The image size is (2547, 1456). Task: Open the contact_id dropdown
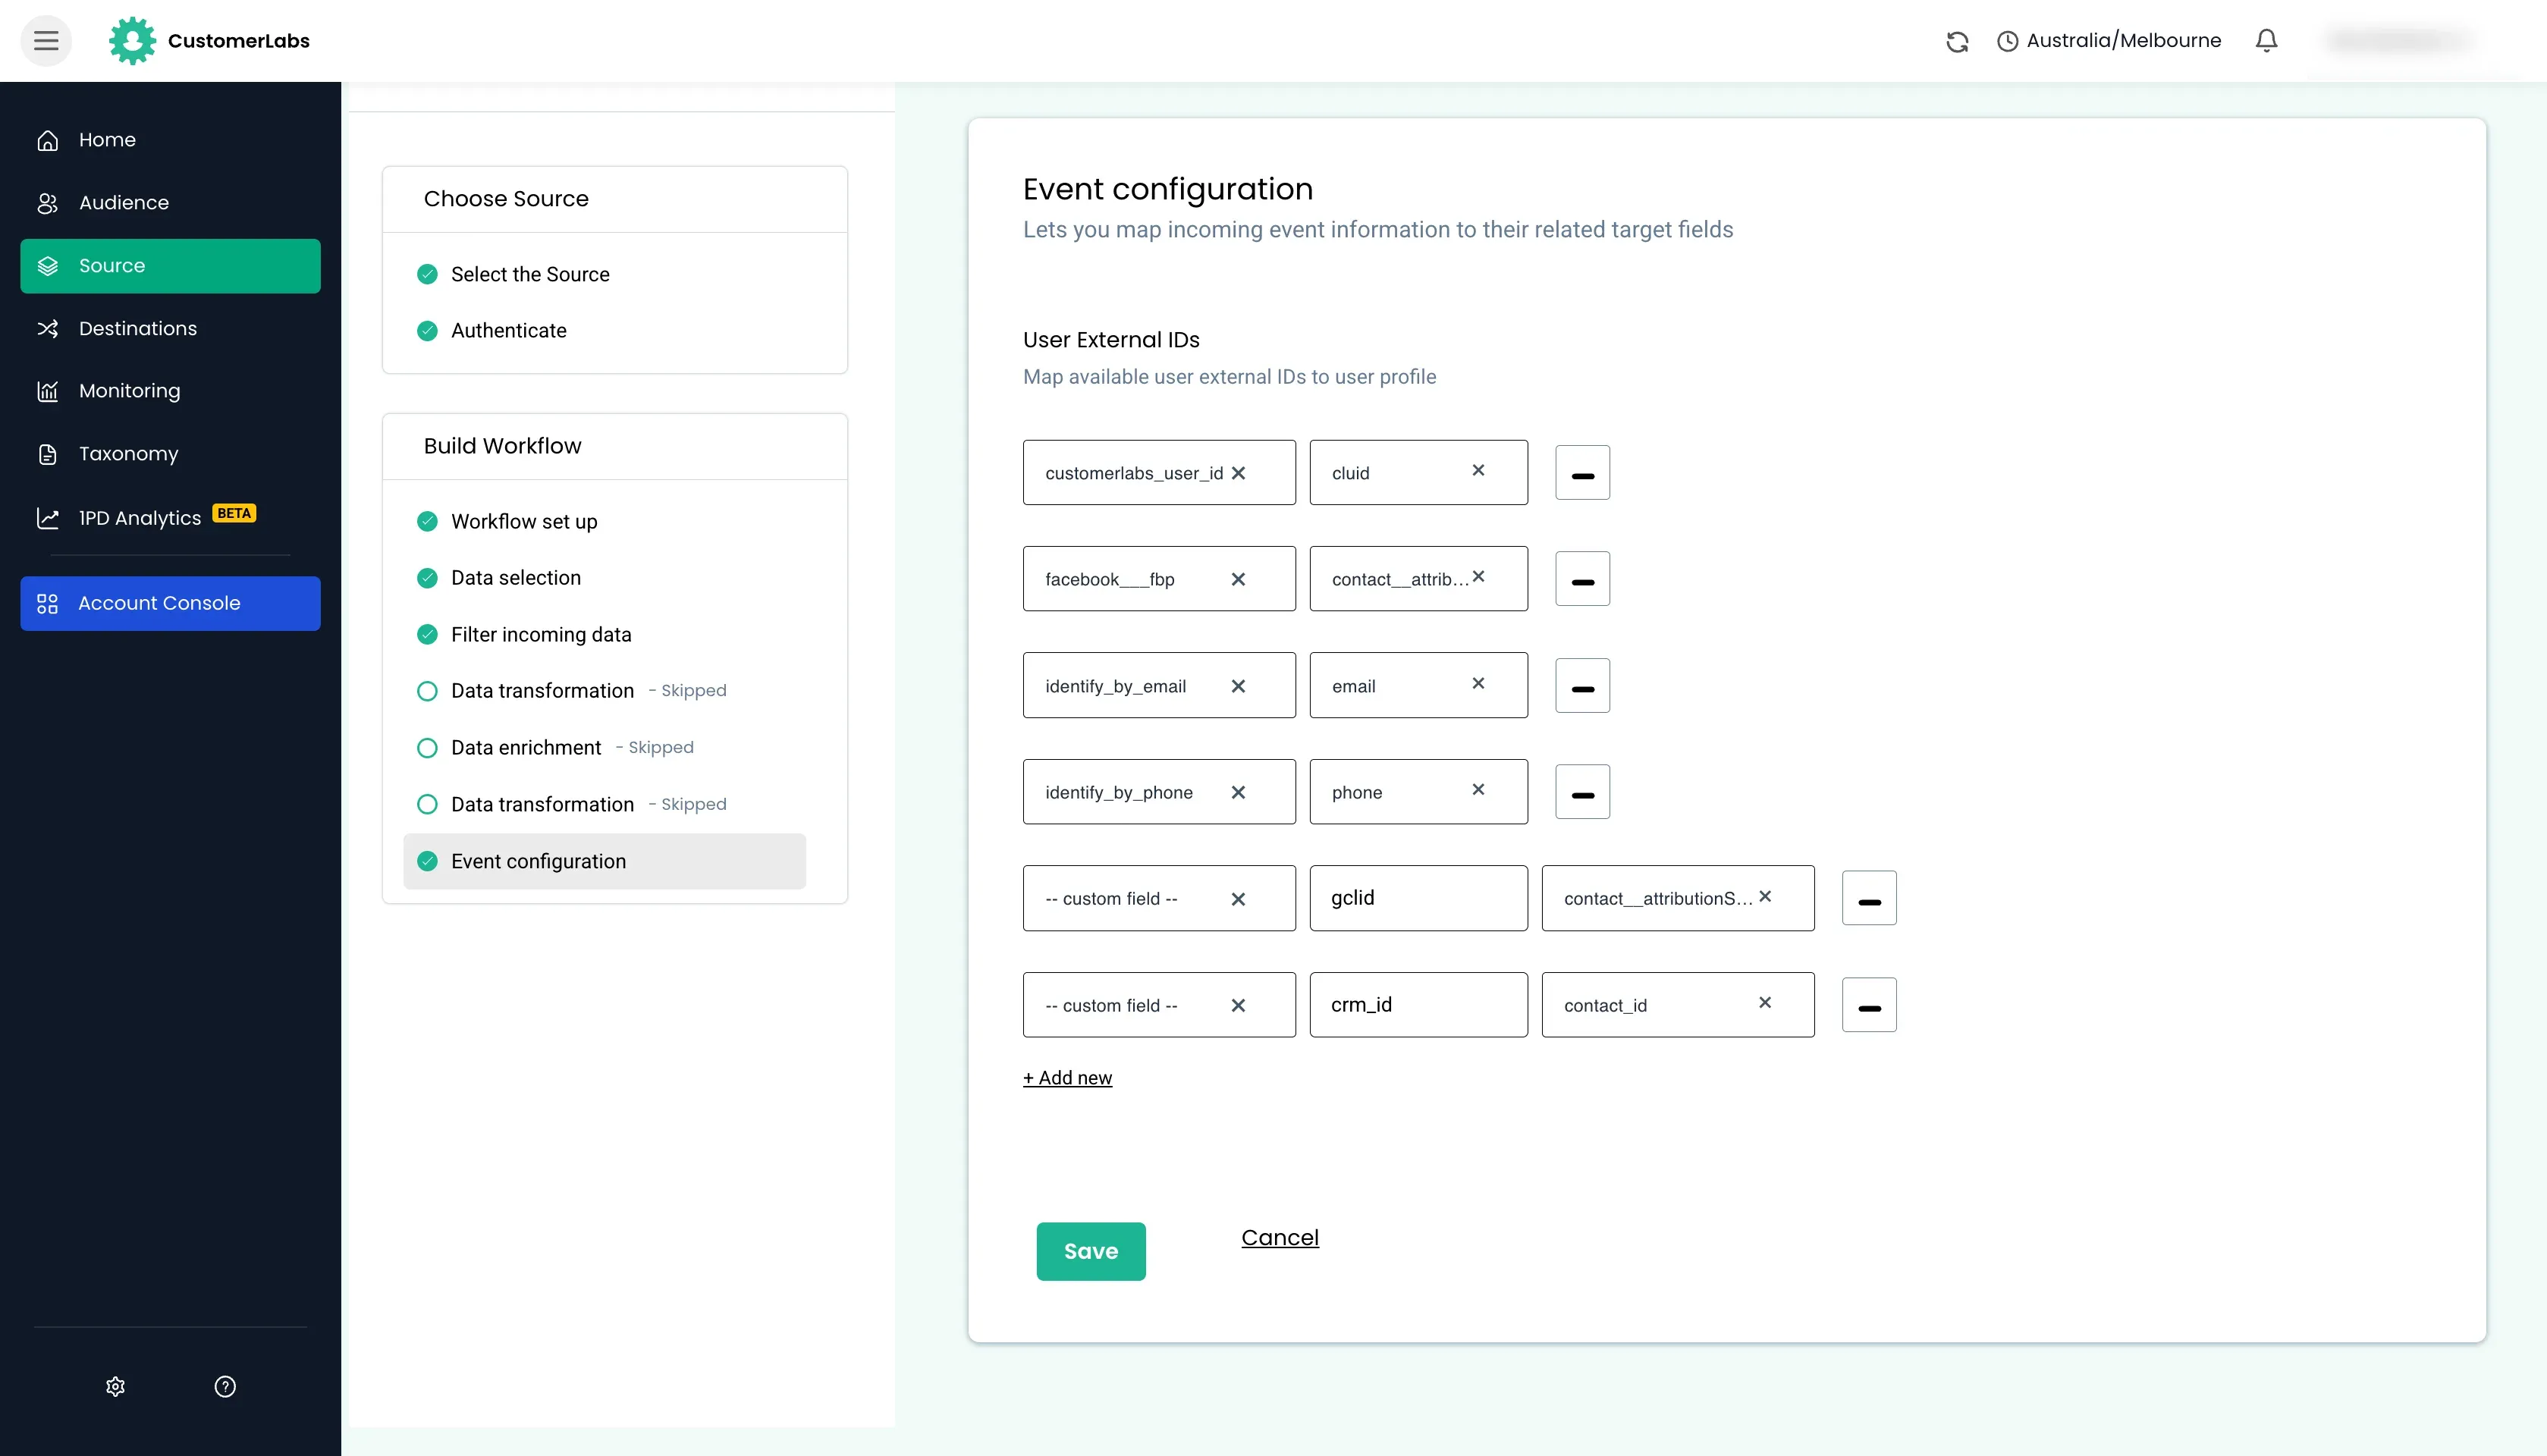coord(1678,1005)
